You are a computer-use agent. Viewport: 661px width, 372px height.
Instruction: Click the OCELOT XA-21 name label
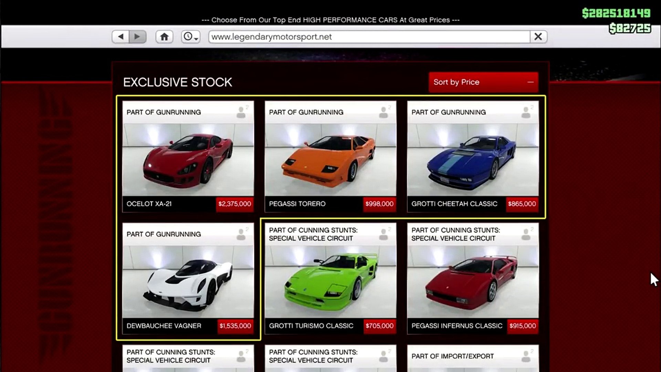(149, 204)
